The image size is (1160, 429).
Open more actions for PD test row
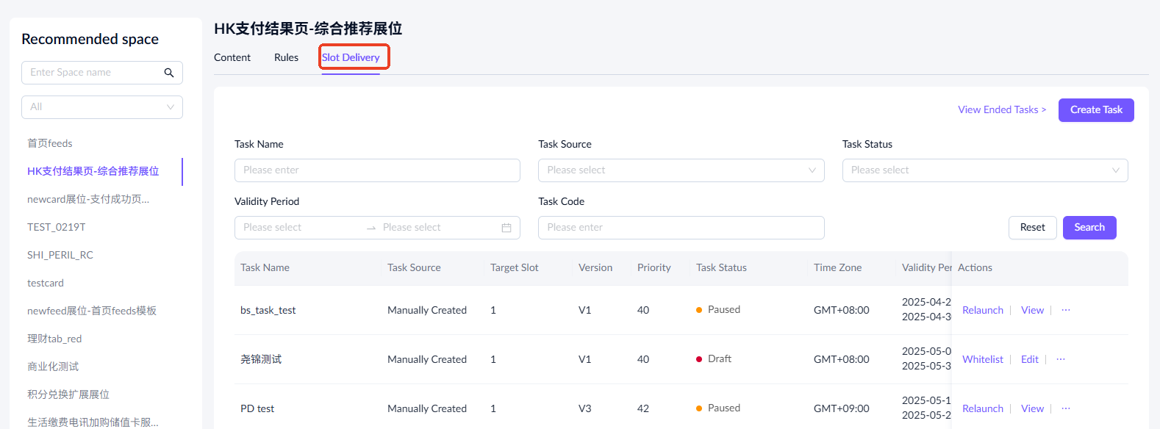[x=1066, y=408]
